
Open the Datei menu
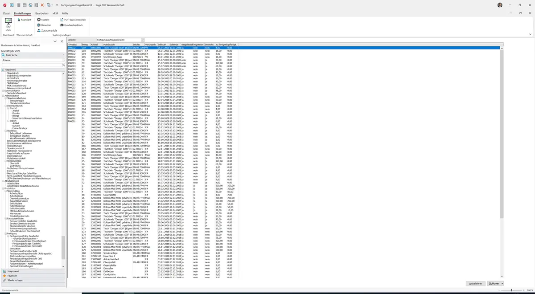(x=6, y=14)
